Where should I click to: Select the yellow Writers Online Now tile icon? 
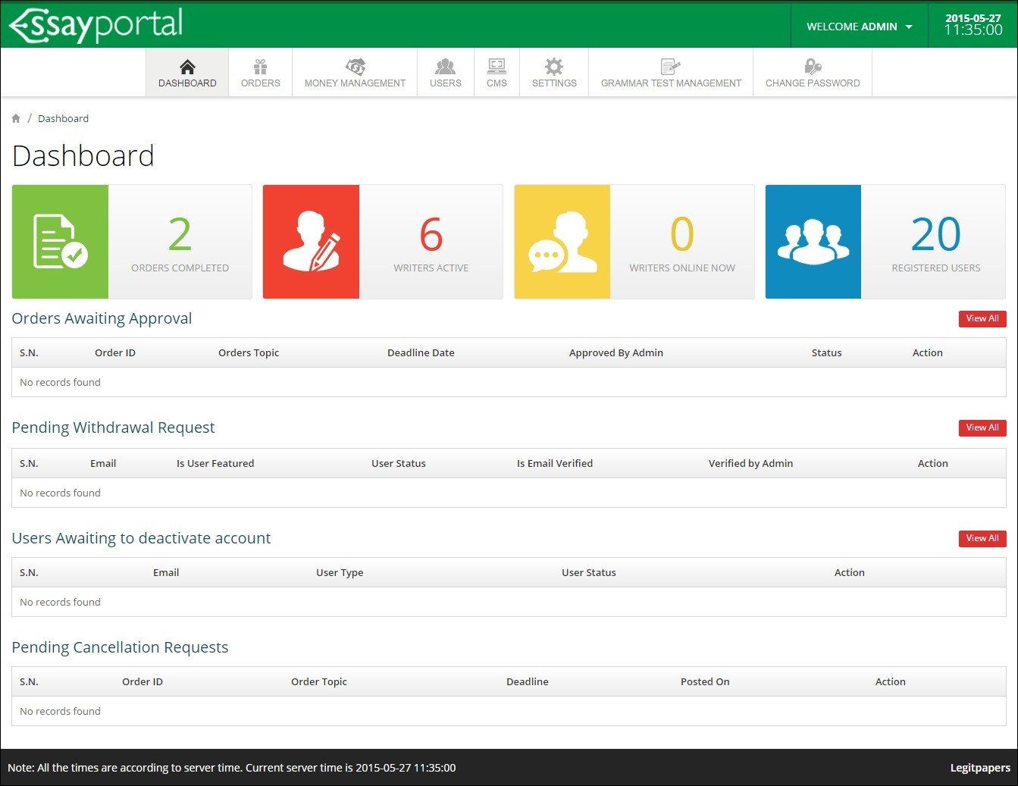[x=562, y=242]
